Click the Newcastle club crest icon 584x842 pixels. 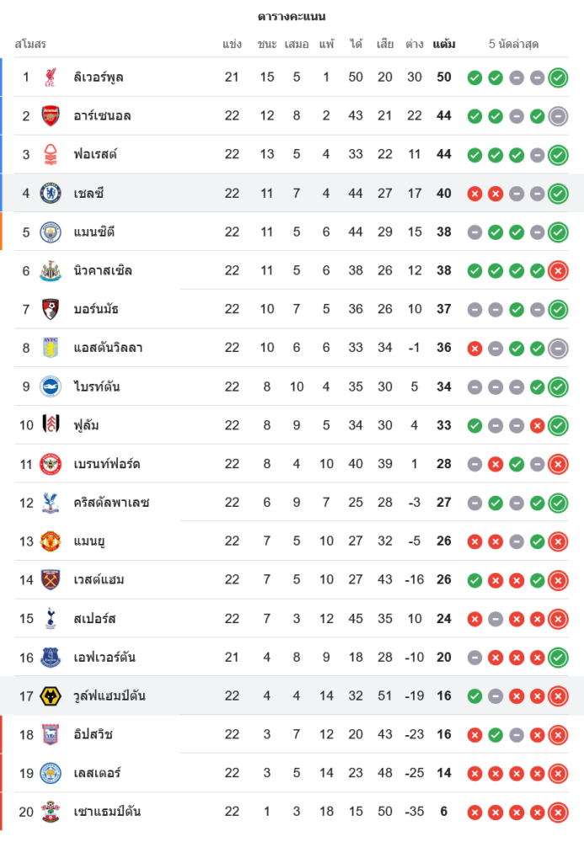51,271
